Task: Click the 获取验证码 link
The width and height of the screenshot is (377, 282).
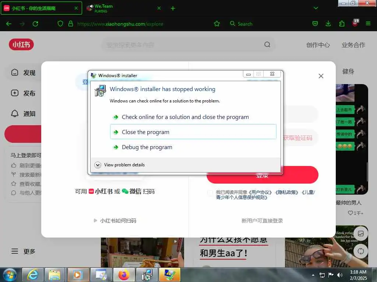Action: 297,138
